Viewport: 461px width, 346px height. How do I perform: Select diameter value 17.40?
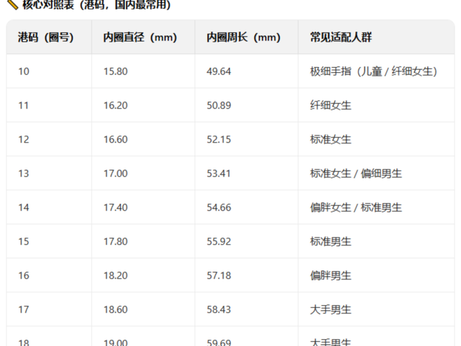tap(115, 207)
